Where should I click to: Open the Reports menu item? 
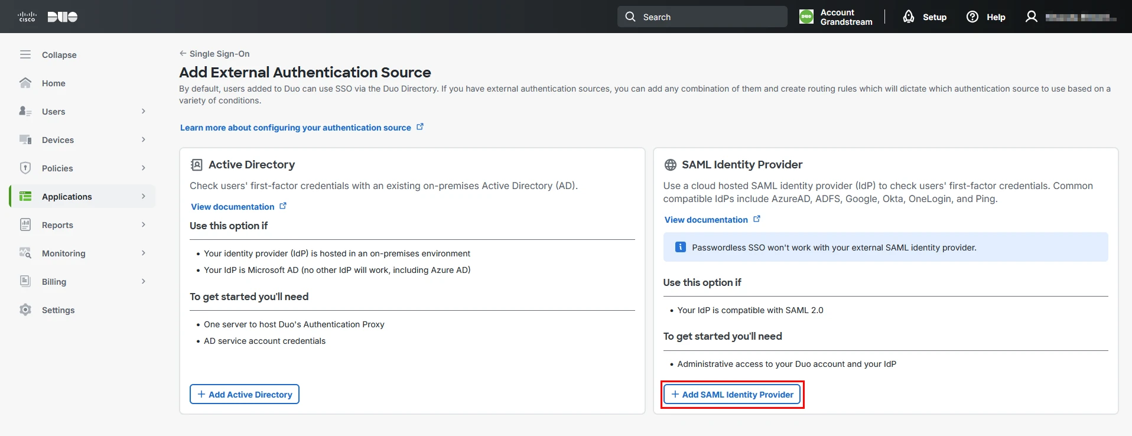(x=82, y=224)
